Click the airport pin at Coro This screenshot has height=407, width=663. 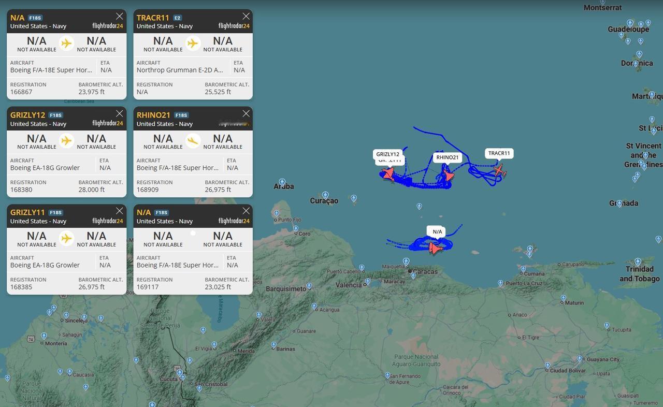coord(296,228)
